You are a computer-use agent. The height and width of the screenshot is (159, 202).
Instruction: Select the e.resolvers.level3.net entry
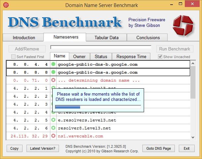(87, 120)
